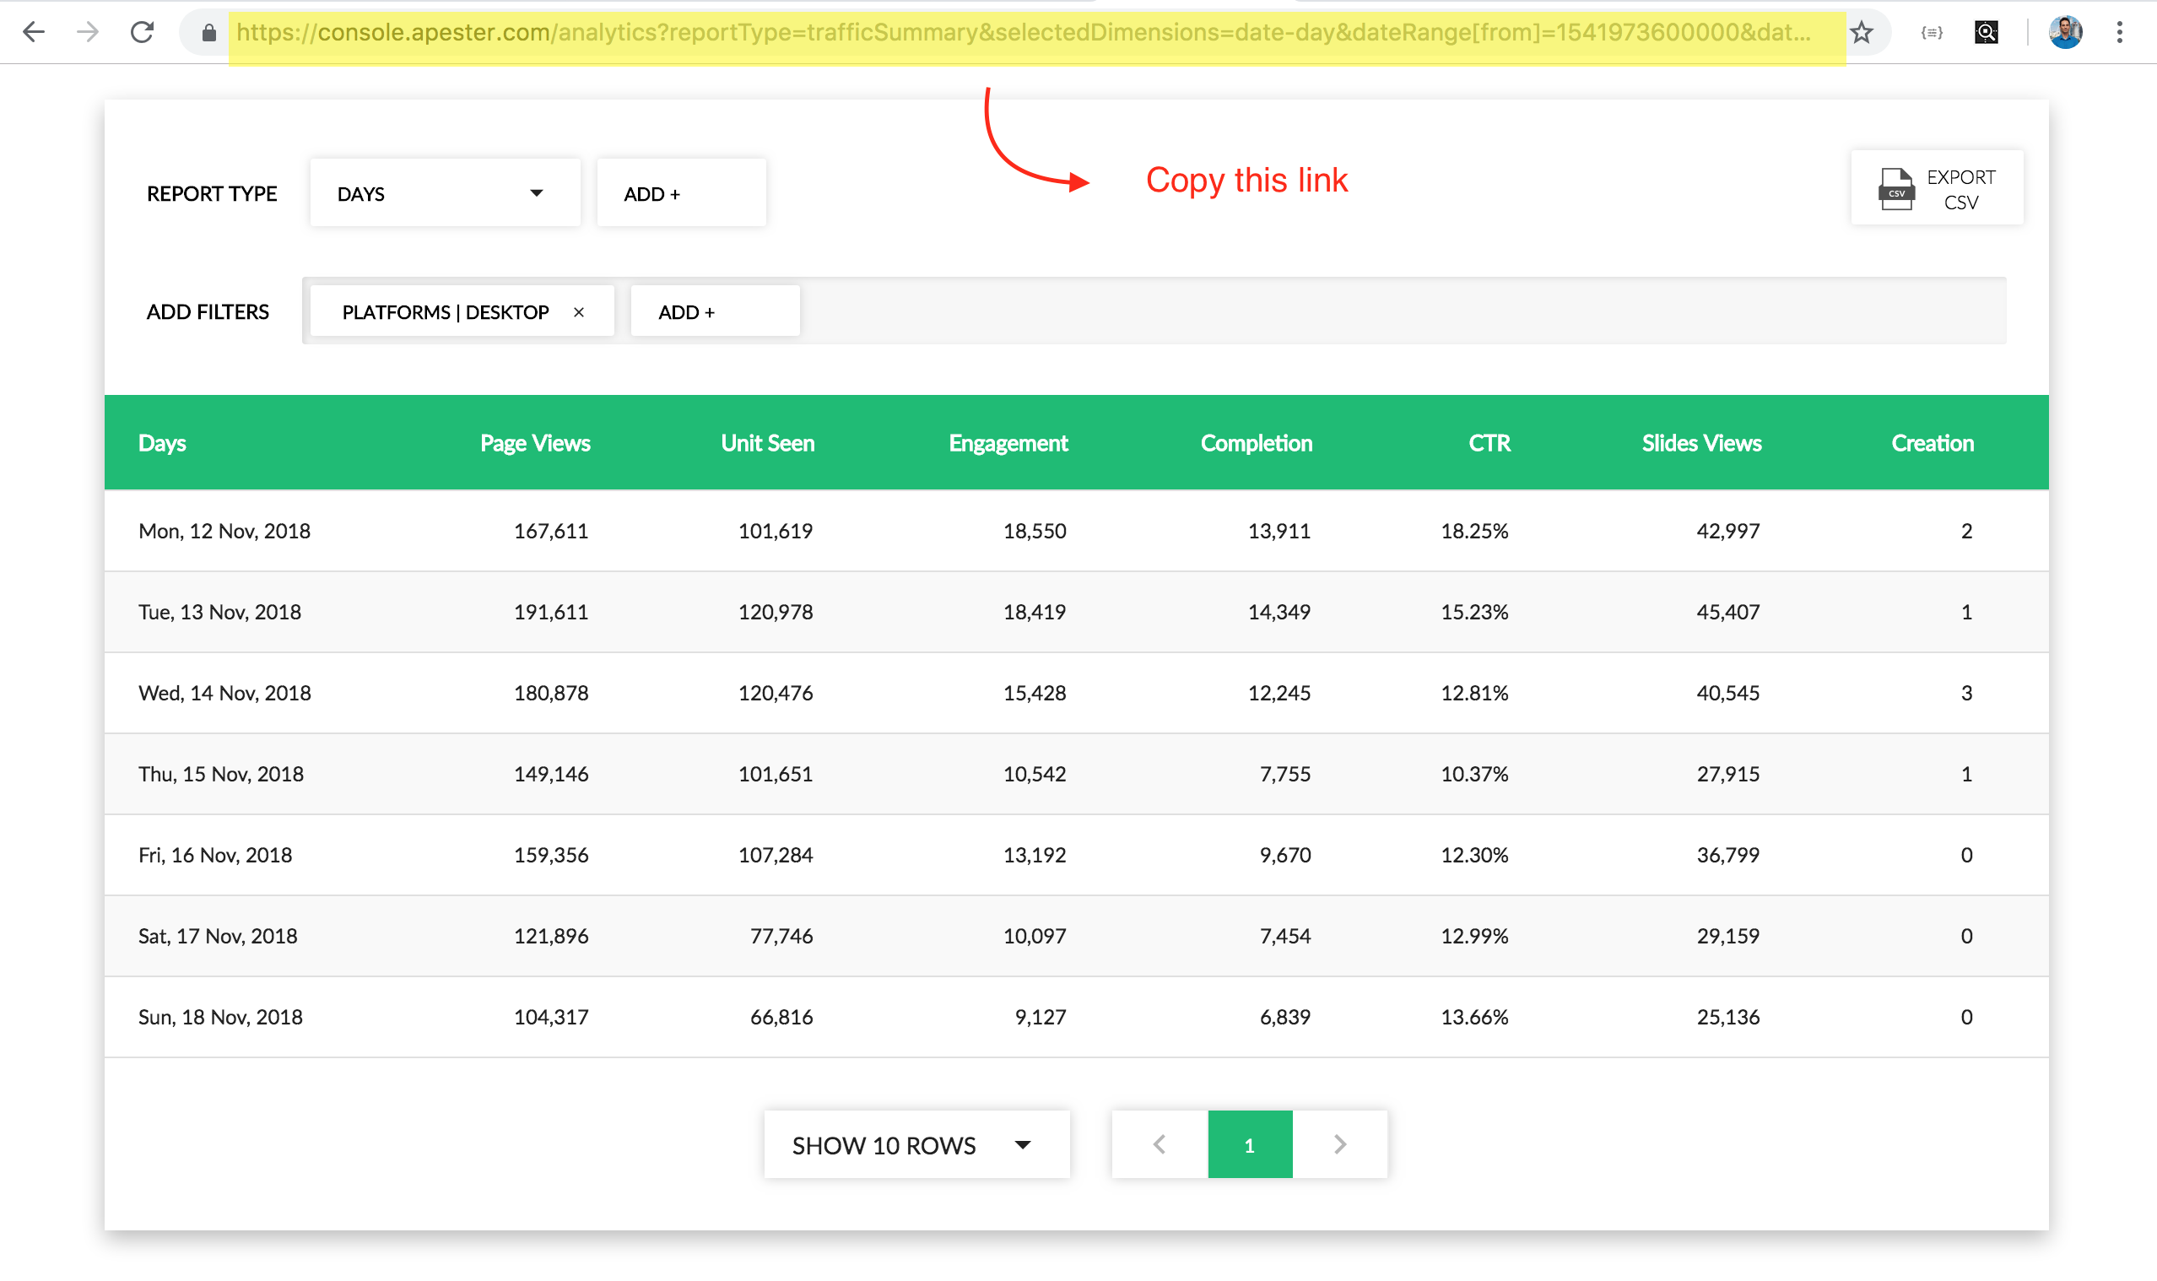
Task: Reload the page
Action: (x=142, y=33)
